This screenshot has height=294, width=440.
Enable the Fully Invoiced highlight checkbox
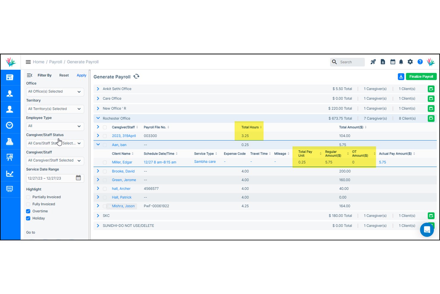(x=28, y=204)
